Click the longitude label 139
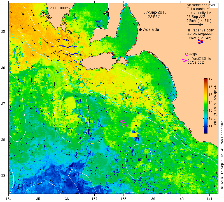The image size is (224, 202). coord(152,199)
